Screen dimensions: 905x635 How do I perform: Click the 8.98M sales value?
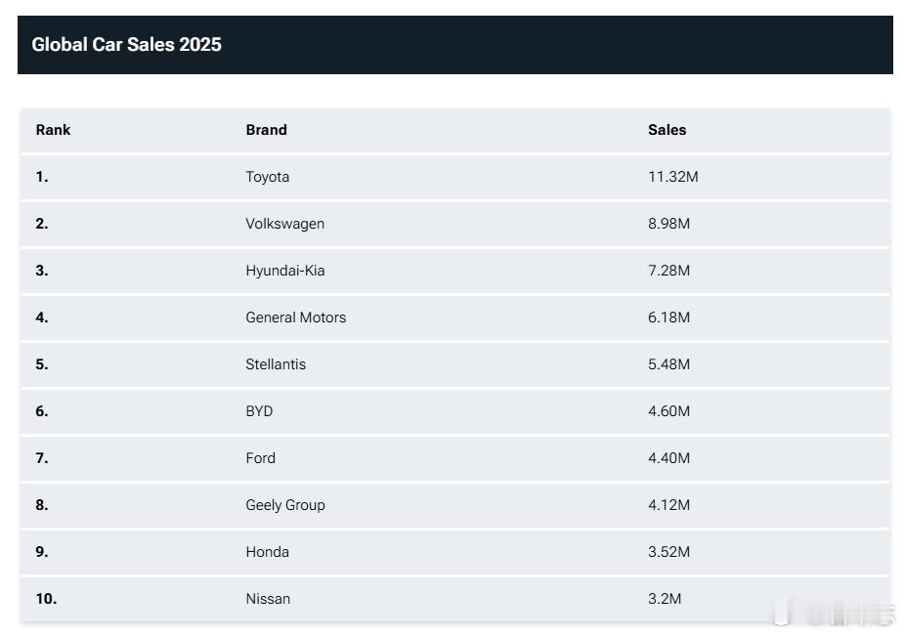668,224
